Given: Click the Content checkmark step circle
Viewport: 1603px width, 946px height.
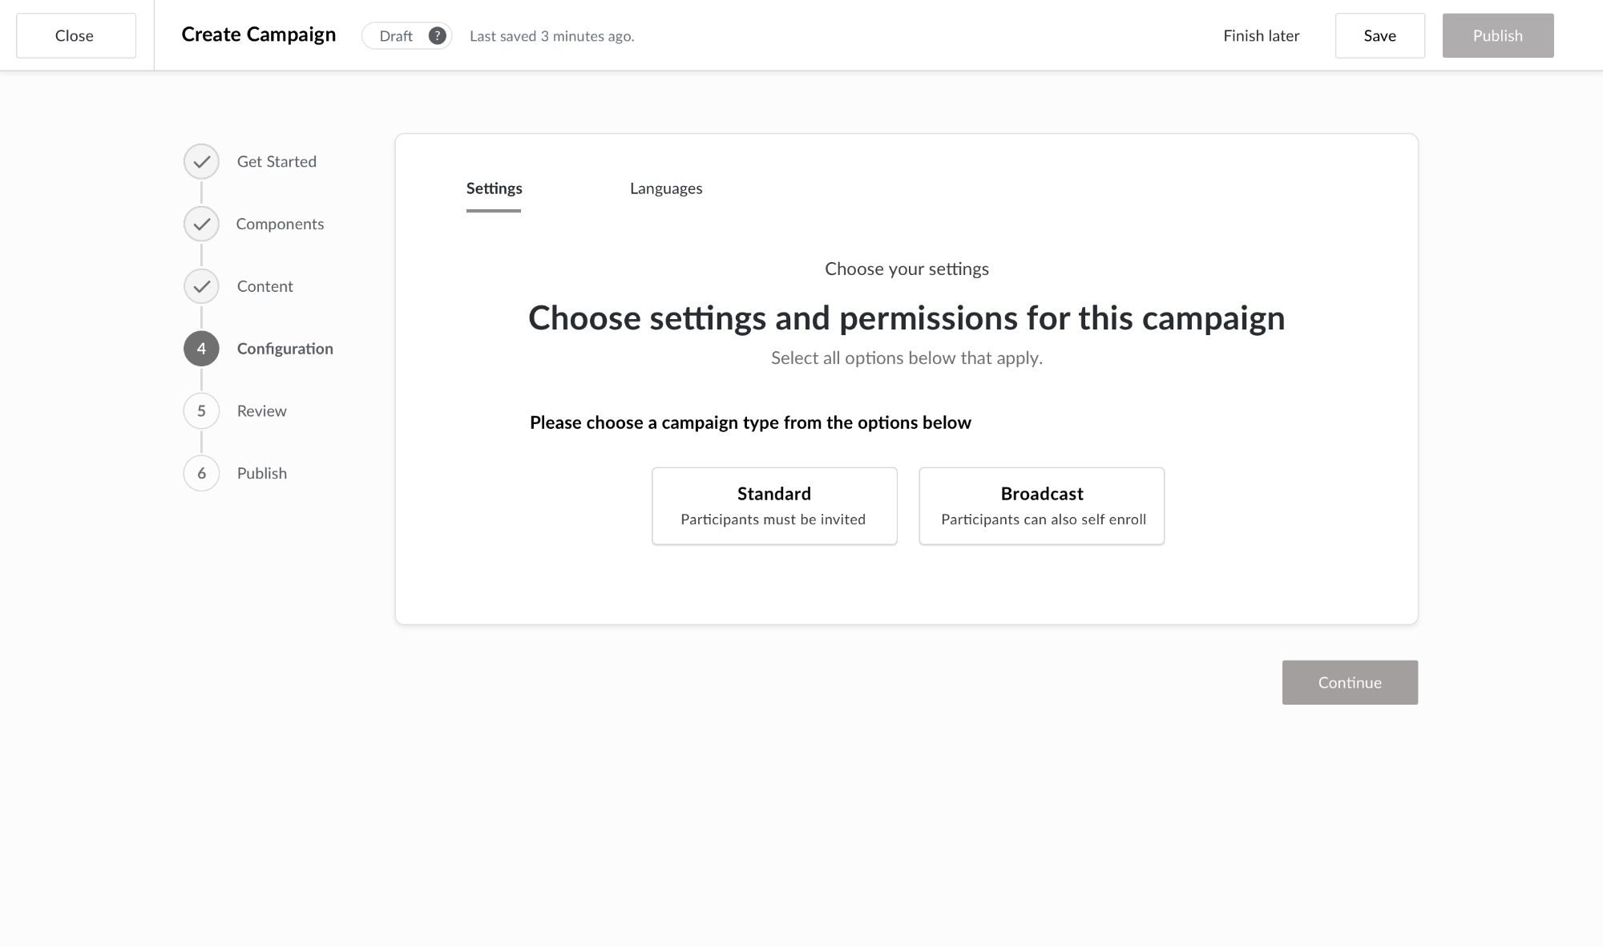Looking at the screenshot, I should pyautogui.click(x=201, y=286).
